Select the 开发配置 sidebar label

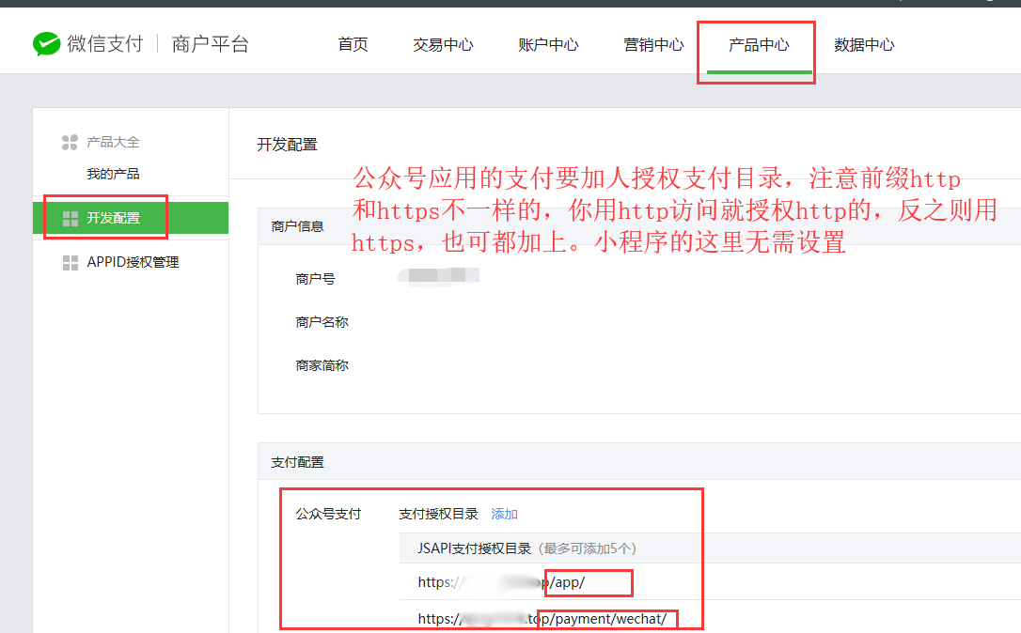tap(114, 218)
